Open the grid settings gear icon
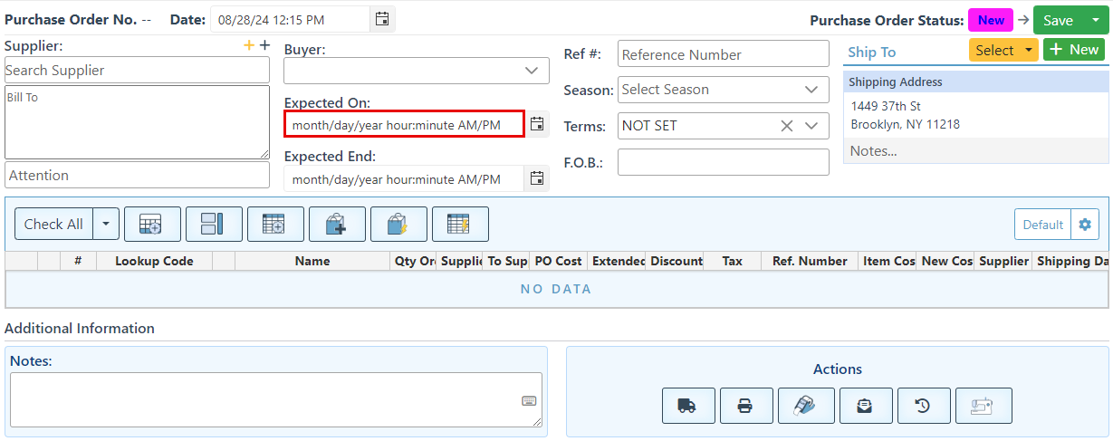Image resolution: width=1113 pixels, height=441 pixels. point(1085,225)
